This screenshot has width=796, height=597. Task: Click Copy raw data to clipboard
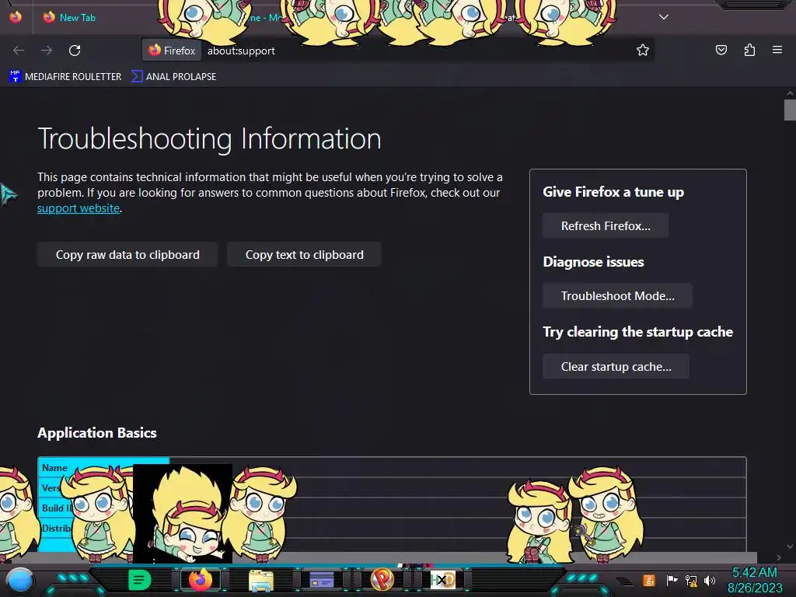(127, 255)
